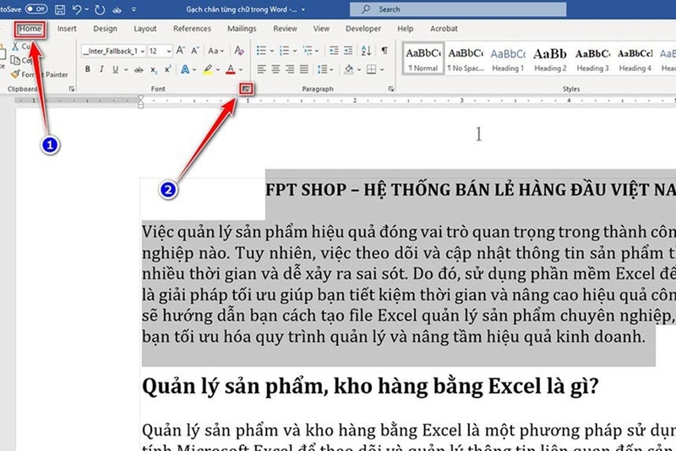The image size is (676, 451).
Task: Toggle Superscript formatting
Action: 167,69
